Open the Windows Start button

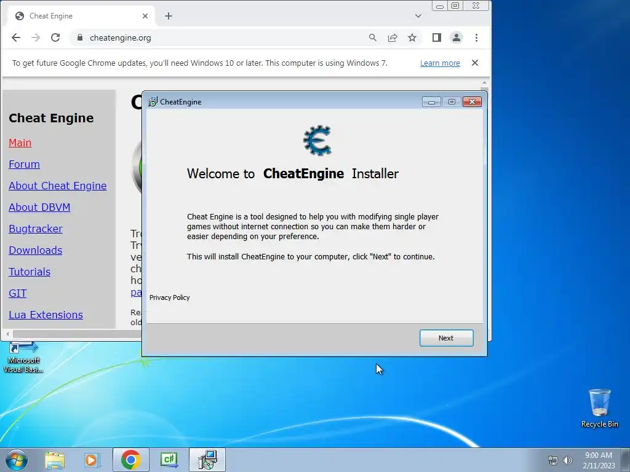coord(17,460)
